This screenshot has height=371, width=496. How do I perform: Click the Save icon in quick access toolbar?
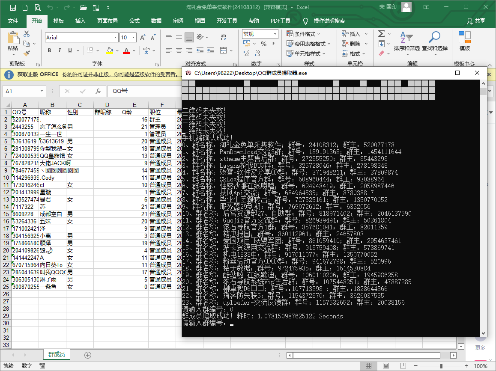(13, 7)
